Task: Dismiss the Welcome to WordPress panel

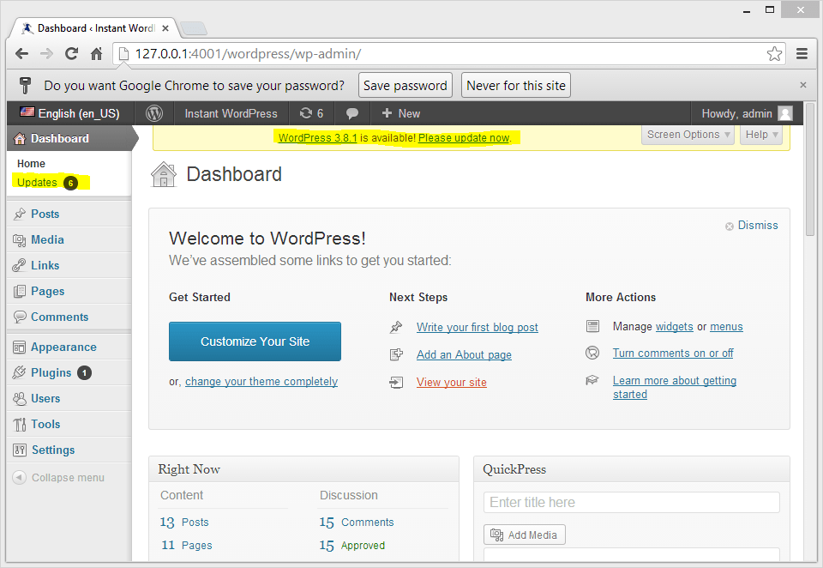Action: [752, 226]
